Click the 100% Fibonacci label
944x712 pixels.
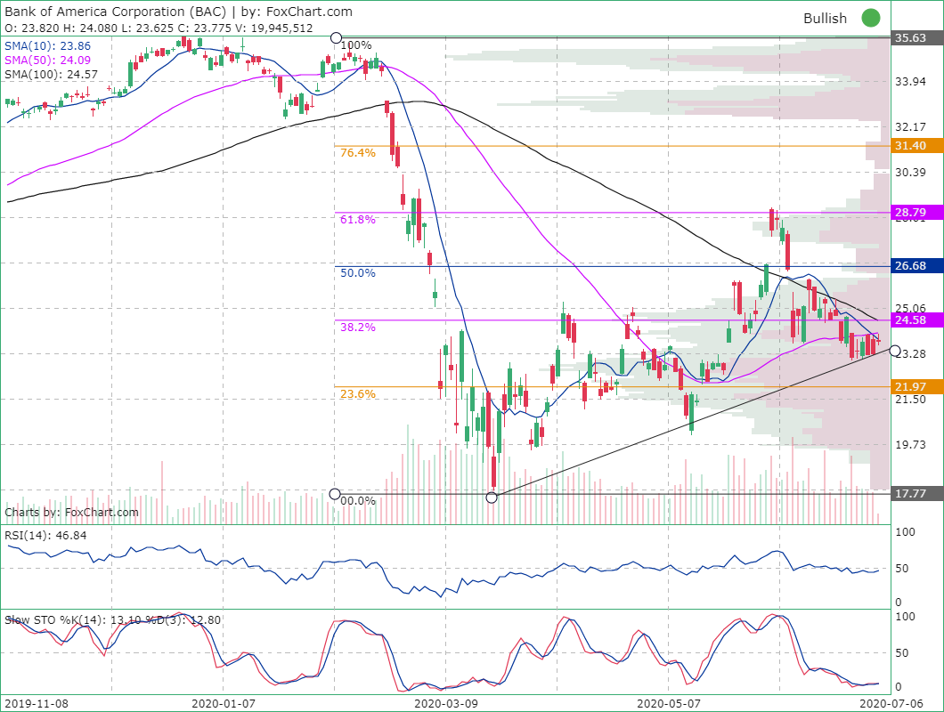tap(356, 45)
